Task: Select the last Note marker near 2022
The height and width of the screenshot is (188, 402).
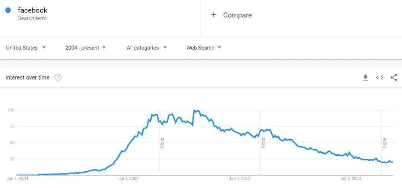Action: coord(384,142)
